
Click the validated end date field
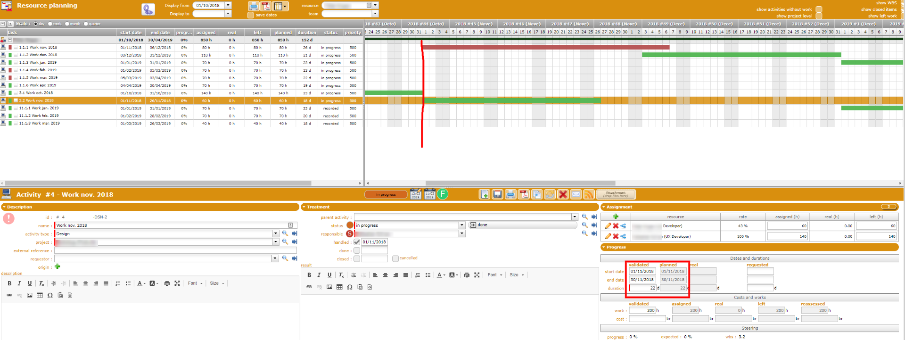(642, 280)
